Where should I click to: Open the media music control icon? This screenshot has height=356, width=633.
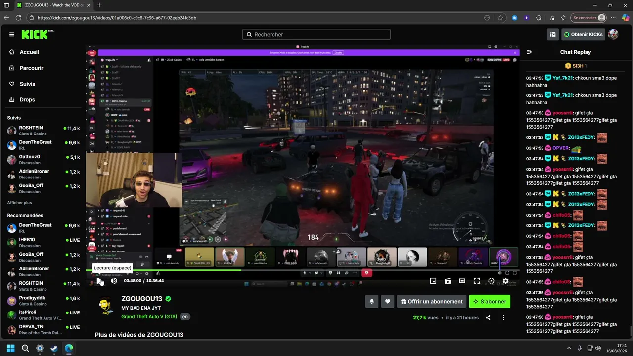click(552, 18)
